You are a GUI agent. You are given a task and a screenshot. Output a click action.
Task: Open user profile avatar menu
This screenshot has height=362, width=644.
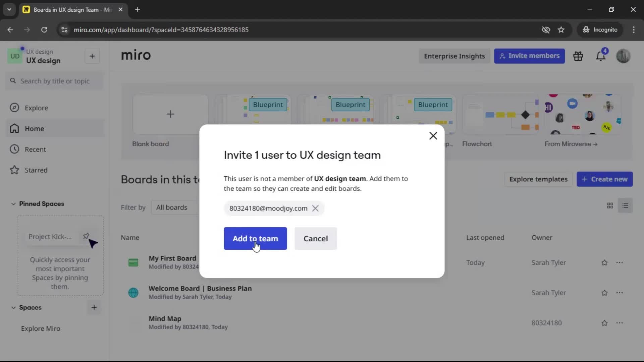(623, 56)
